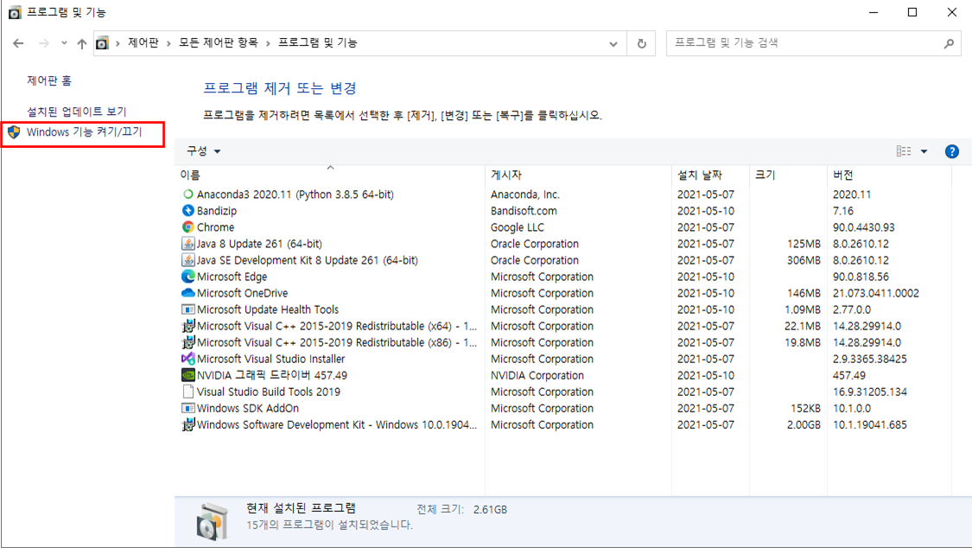Select Microsoft Edge program name

pos(232,277)
